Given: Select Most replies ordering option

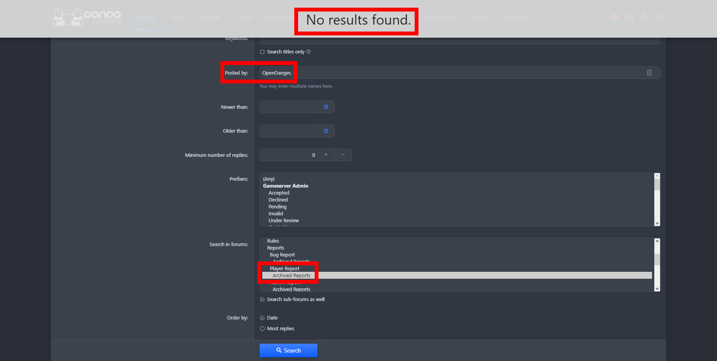Looking at the screenshot, I should tap(262, 329).
